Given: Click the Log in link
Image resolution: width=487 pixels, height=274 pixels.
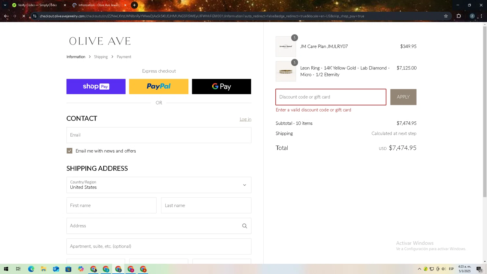Looking at the screenshot, I should 245,119.
